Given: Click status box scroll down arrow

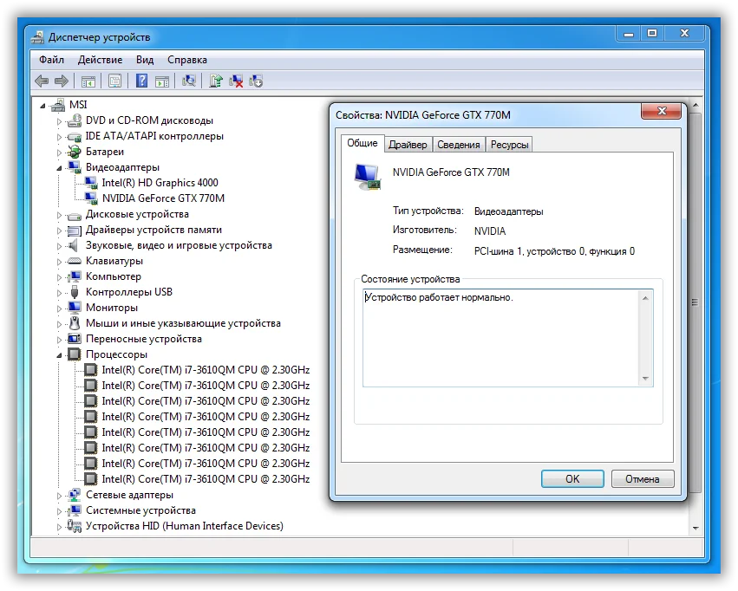Looking at the screenshot, I should [645, 379].
